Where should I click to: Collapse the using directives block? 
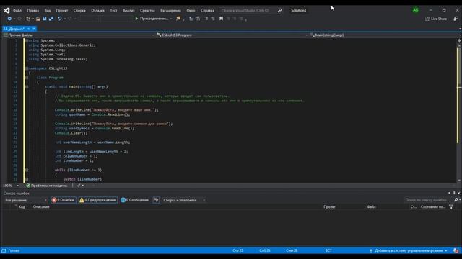pos(27,40)
